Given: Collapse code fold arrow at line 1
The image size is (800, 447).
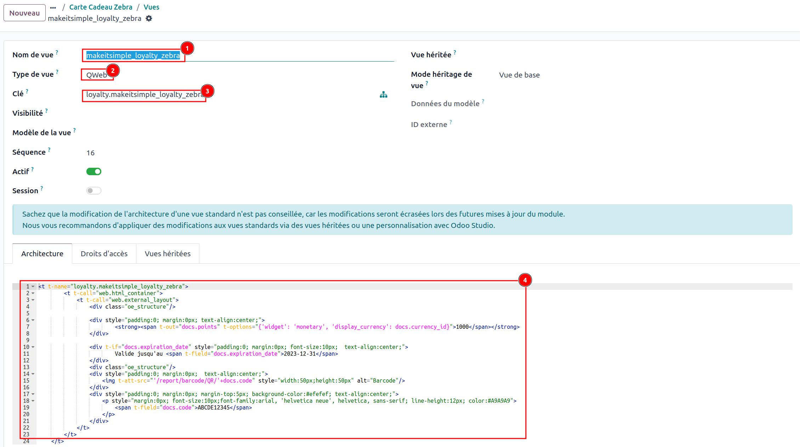Looking at the screenshot, I should [x=33, y=286].
